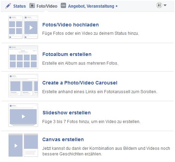Image resolution: width=175 pixels, height=162 pixels.
Task: Open the Angebot, Veranstaltung + tab
Action: pos(93,6)
